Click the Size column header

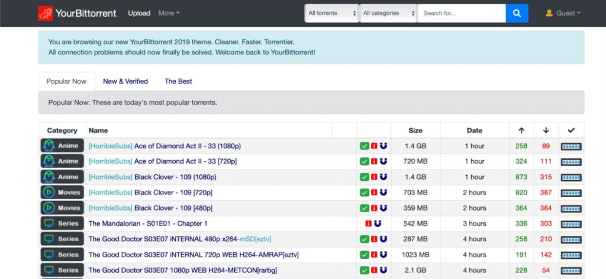pyautogui.click(x=415, y=131)
